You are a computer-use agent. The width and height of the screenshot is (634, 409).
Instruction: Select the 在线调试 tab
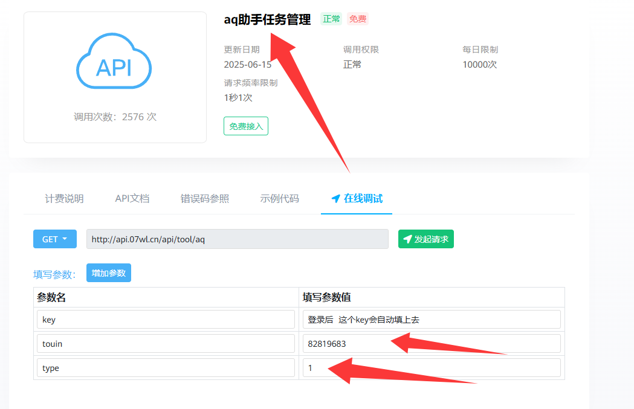click(x=357, y=198)
